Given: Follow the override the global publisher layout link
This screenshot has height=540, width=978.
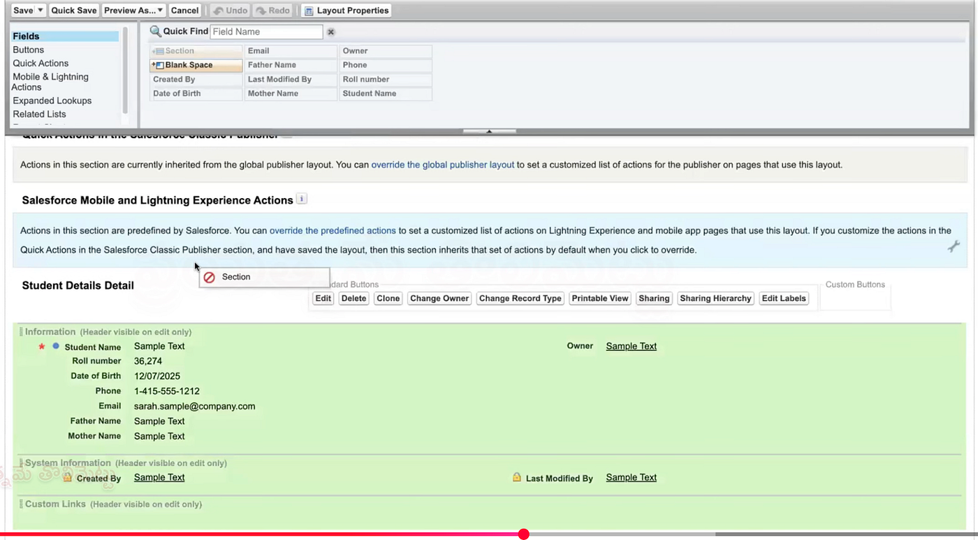Looking at the screenshot, I should click(442, 165).
